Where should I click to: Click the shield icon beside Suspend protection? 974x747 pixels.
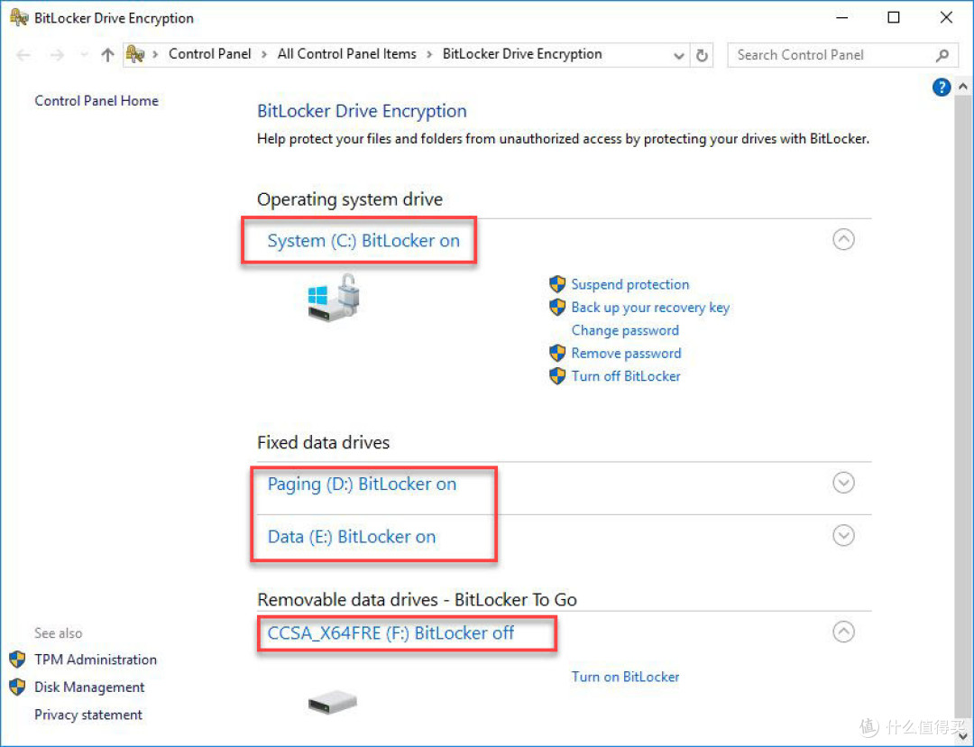557,284
